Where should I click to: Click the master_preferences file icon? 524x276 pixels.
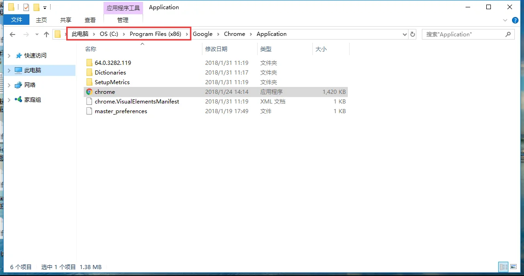click(89, 111)
